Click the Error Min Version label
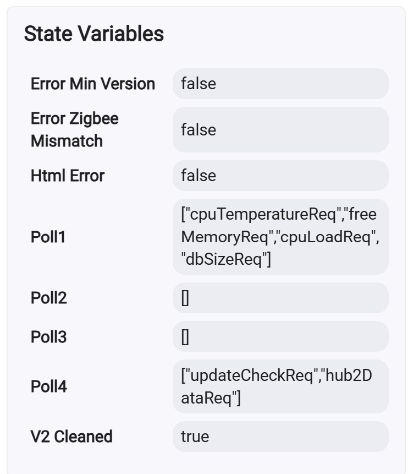 click(x=93, y=84)
